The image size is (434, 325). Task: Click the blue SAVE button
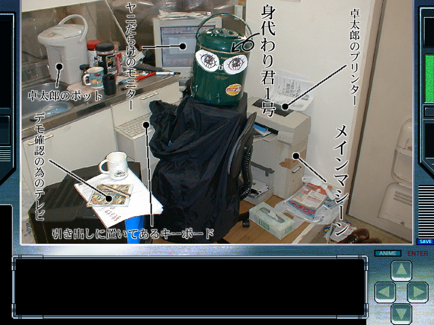425,241
